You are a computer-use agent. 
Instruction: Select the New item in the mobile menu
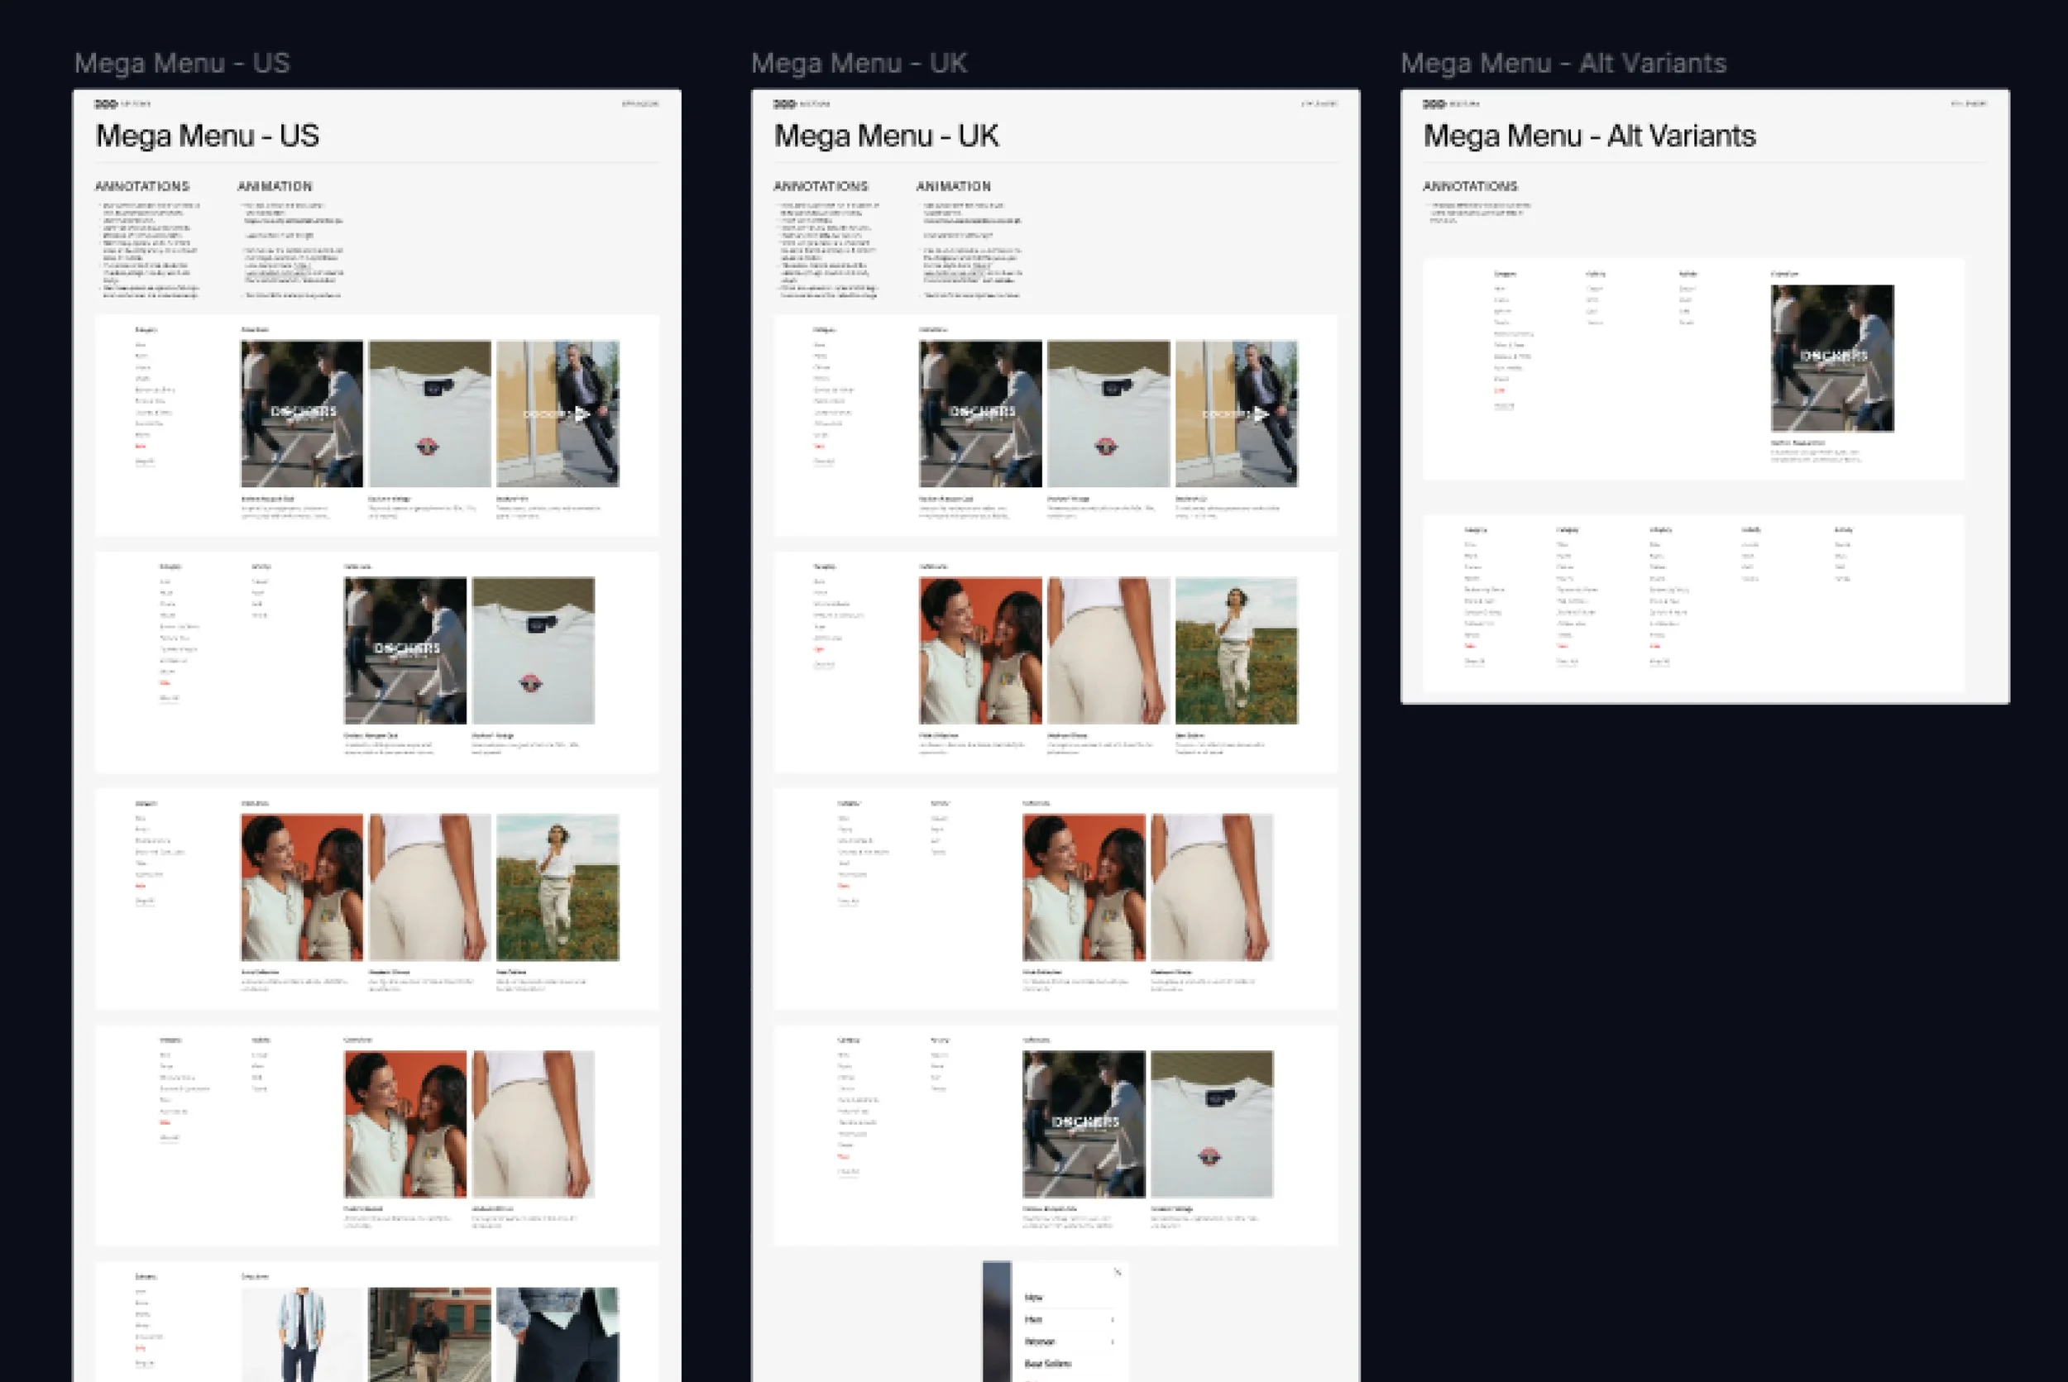tap(1033, 1298)
